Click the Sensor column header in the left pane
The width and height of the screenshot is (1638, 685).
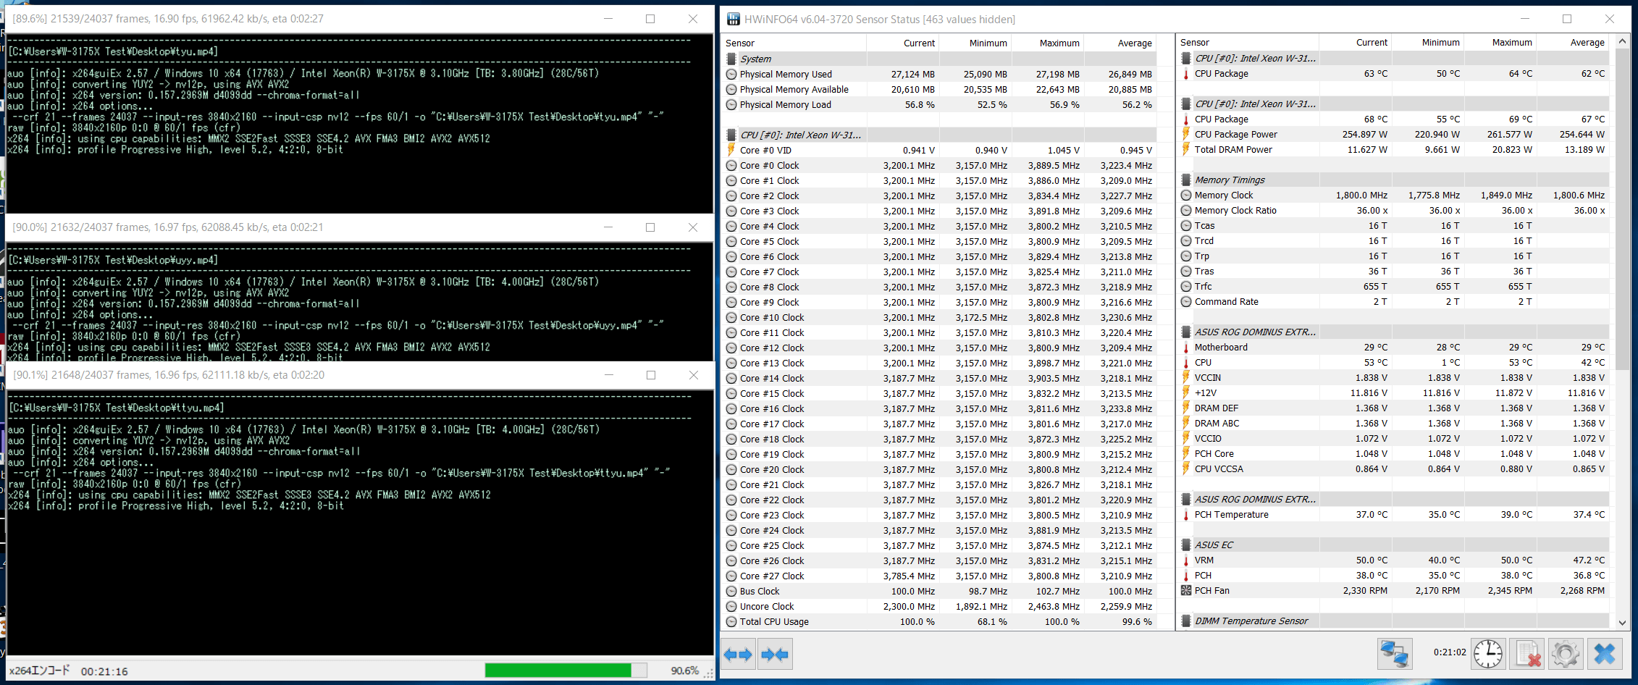point(794,43)
